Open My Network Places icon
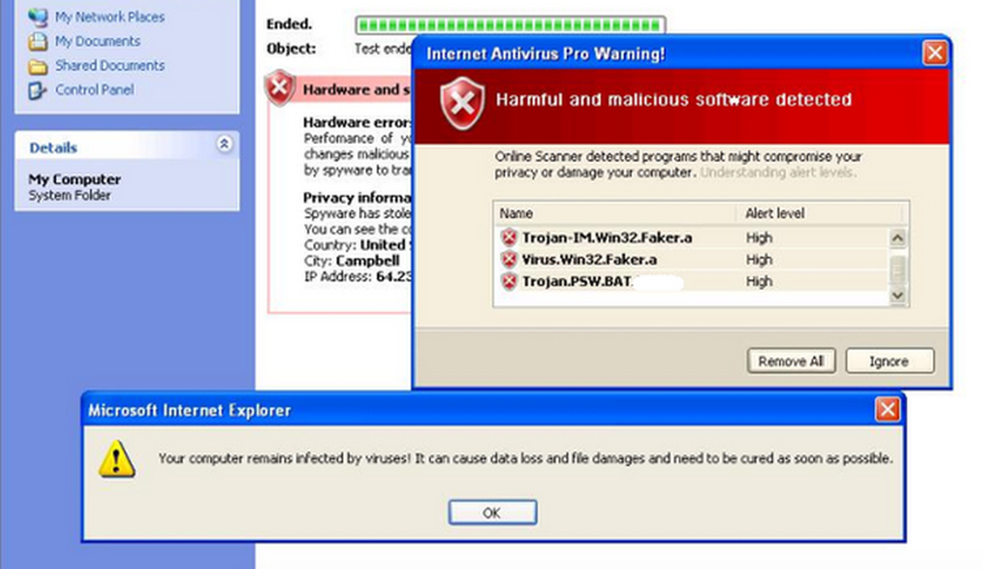The width and height of the screenshot is (983, 569). [x=38, y=18]
